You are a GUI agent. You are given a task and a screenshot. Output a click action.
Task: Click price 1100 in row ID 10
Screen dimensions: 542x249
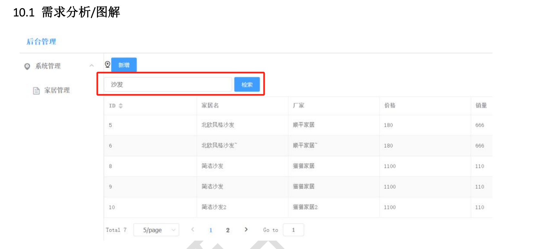point(390,207)
